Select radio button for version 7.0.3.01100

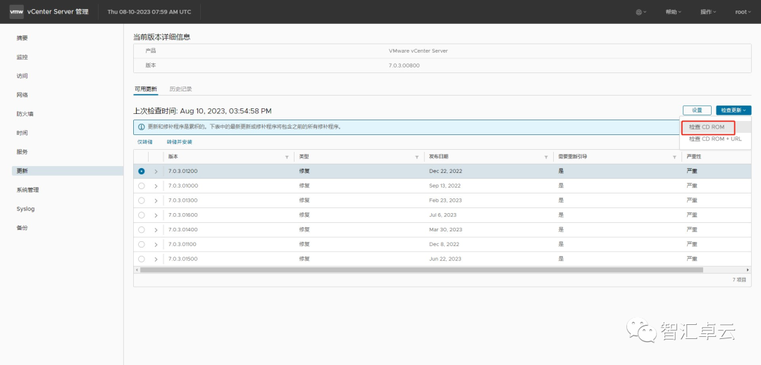click(x=141, y=245)
